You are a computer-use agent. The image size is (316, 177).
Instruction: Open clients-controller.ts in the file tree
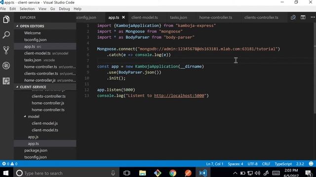(x=48, y=96)
